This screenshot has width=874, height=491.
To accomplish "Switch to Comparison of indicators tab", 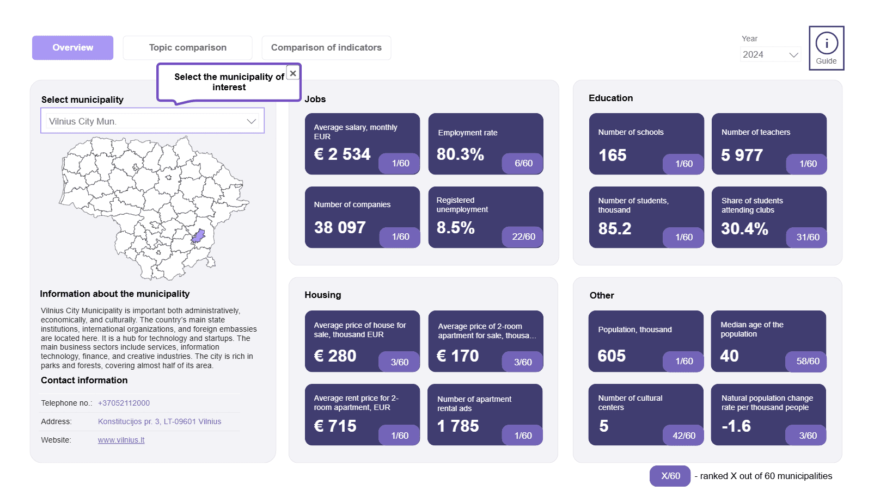I will (326, 48).
